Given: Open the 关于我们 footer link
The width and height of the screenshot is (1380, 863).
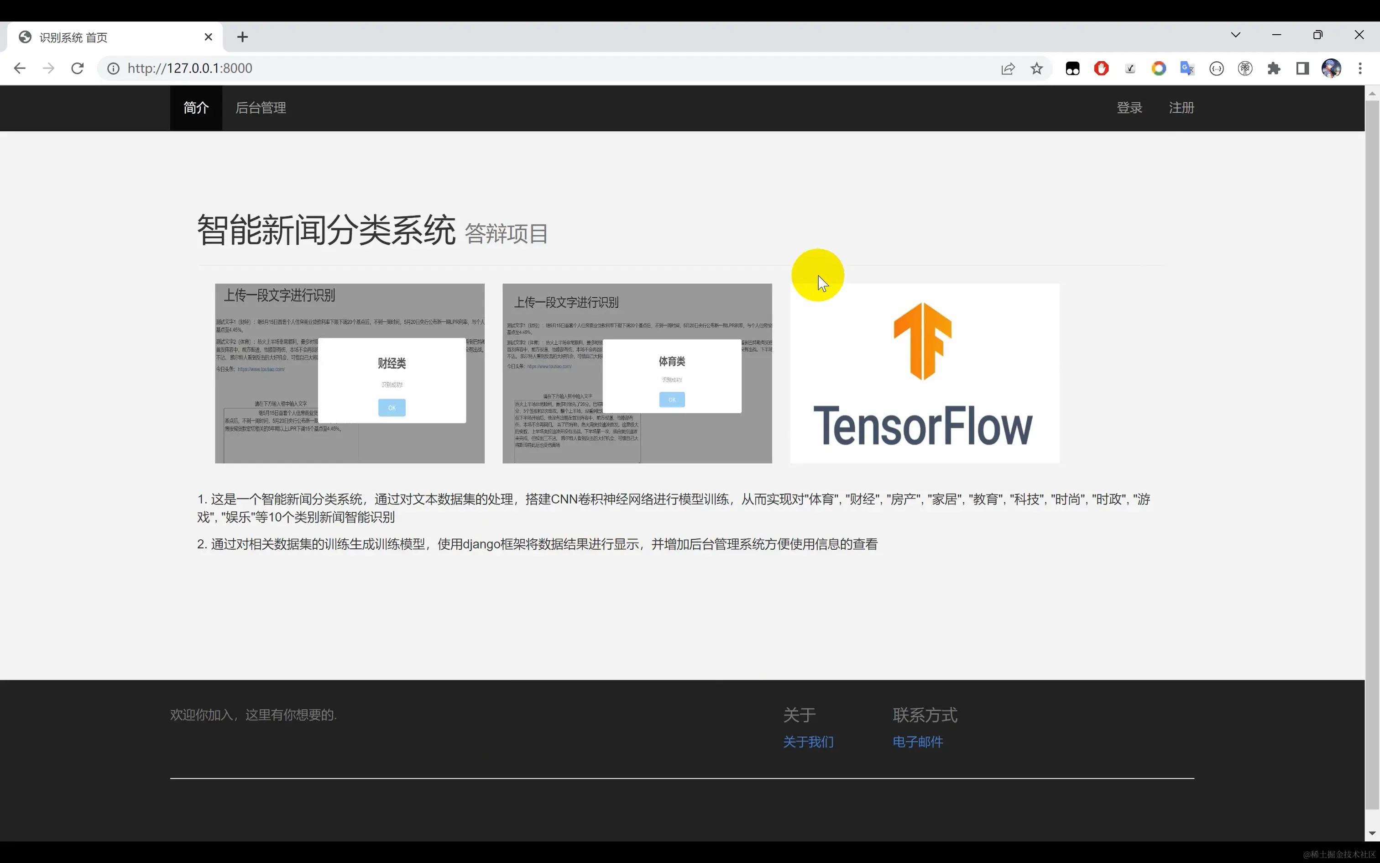Looking at the screenshot, I should click(x=807, y=742).
